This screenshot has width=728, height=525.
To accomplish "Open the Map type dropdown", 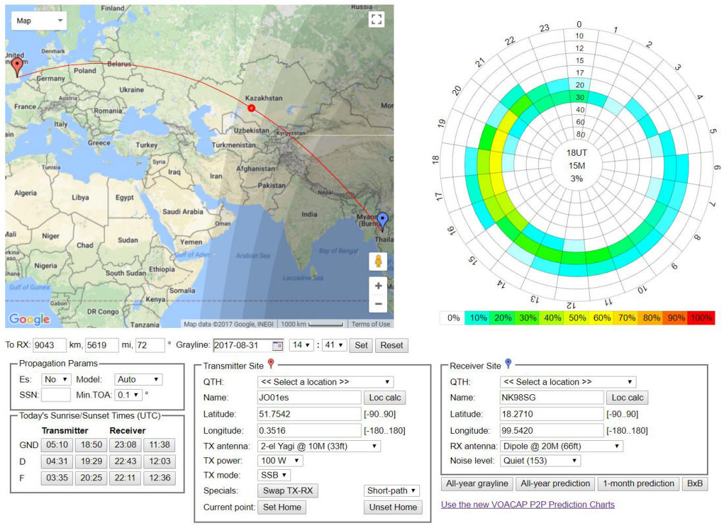I will click(39, 20).
